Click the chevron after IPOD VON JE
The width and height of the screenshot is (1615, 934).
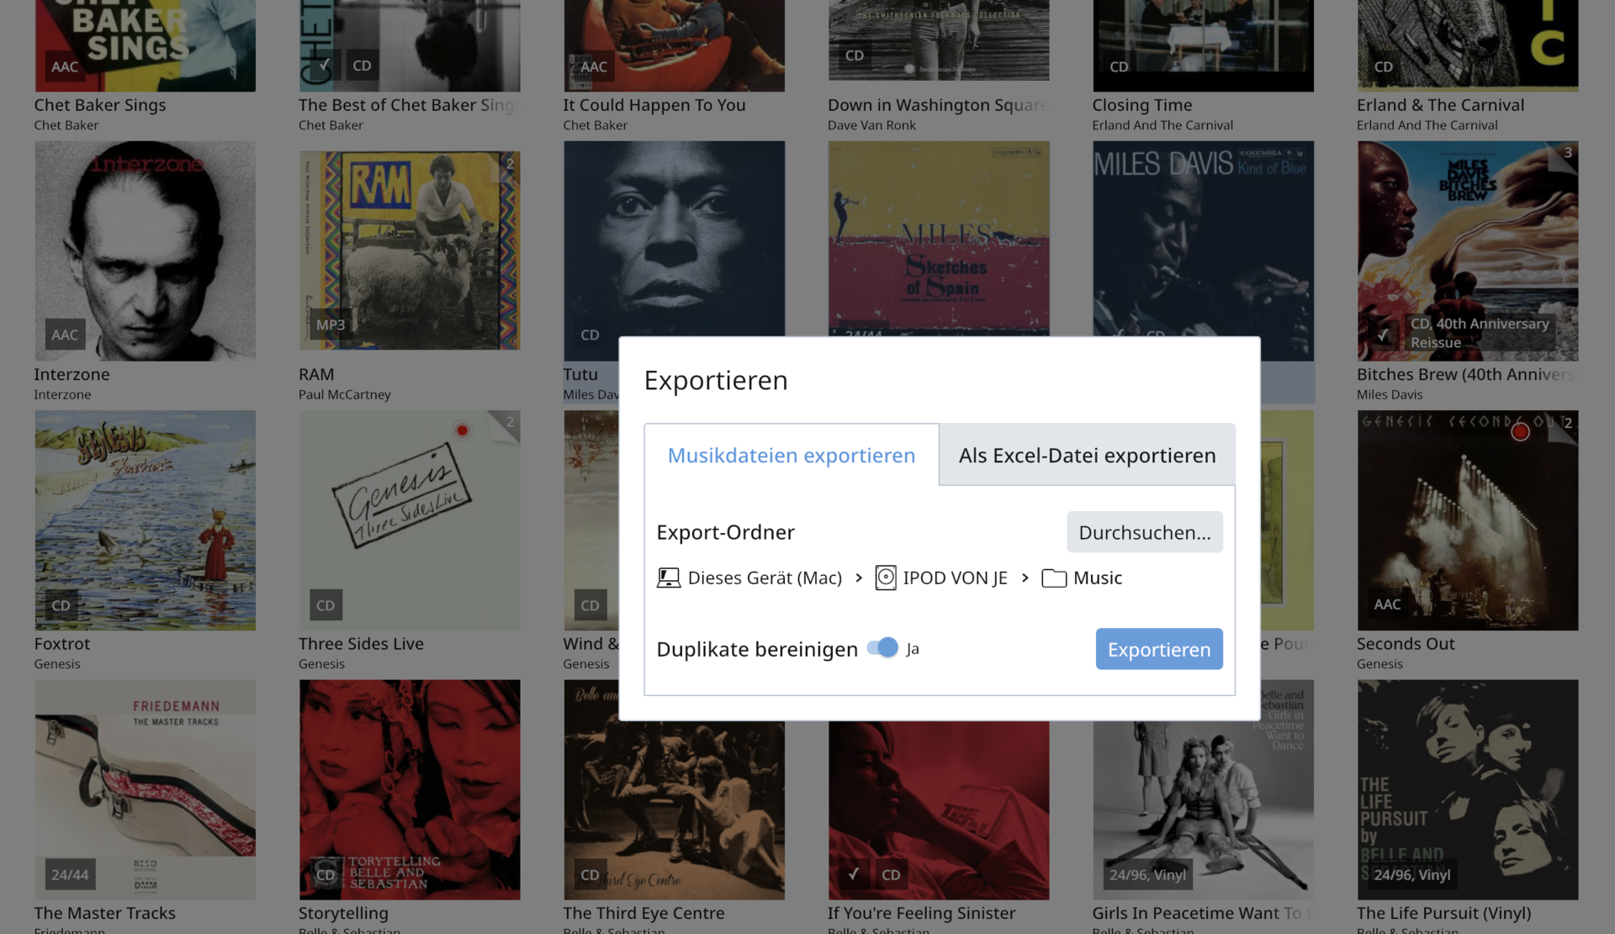(1025, 578)
